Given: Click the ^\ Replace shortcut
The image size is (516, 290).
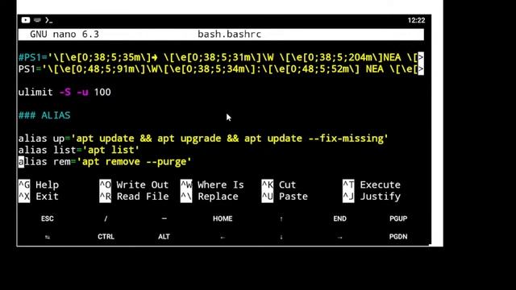Looking at the screenshot, I should (210, 197).
